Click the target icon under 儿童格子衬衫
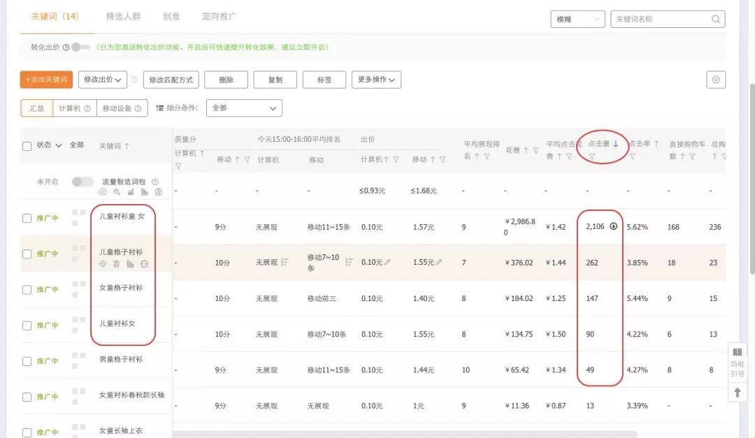 point(103,264)
